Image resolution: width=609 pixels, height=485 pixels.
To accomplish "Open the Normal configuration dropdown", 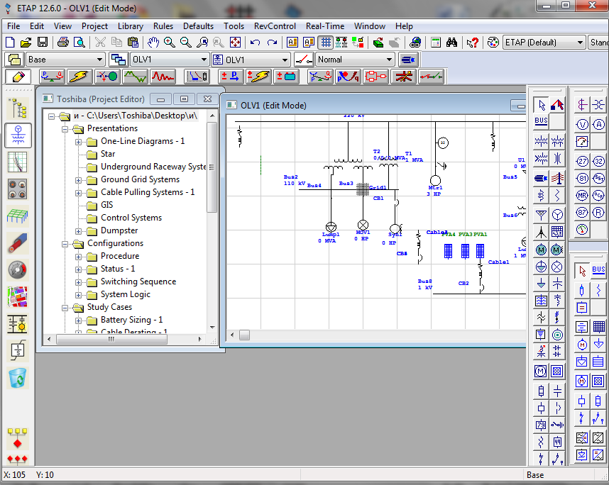I will pyautogui.click(x=389, y=60).
